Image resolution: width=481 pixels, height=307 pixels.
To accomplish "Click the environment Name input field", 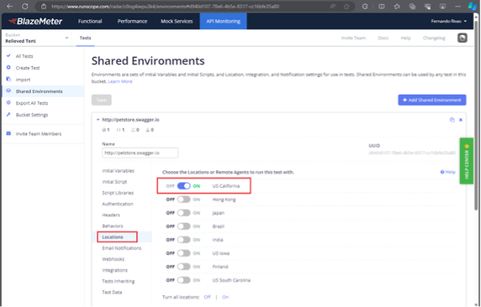I will point(140,153).
